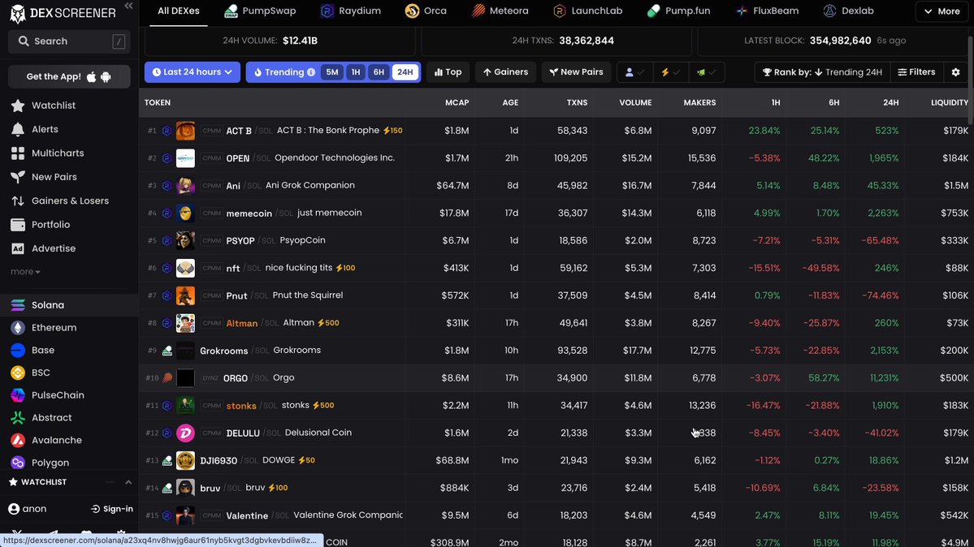Screen dimensions: 974x547
Task: Open Advertise Ad icon in sidebar
Action: pyautogui.click(x=18, y=248)
